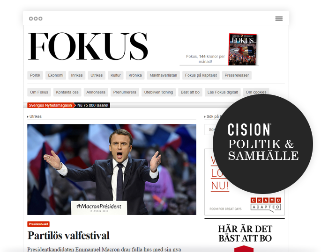Image resolution: width=321 pixels, height=252 pixels.
Task: Open the Prenumerera page
Action: coord(125,92)
